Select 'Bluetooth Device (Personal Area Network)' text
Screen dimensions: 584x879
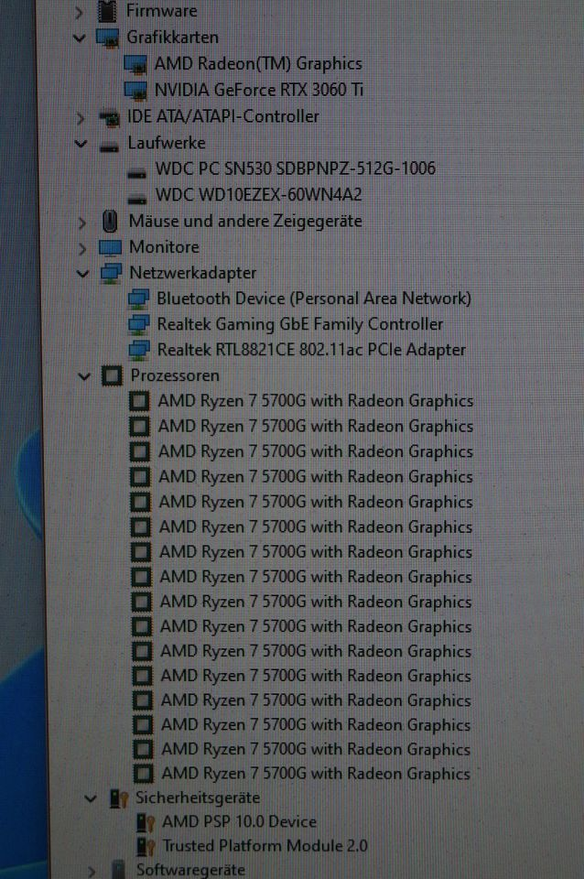pyautogui.click(x=314, y=298)
